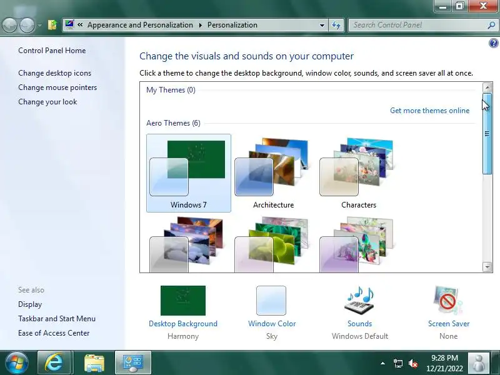Viewport: 500px width, 375px height.
Task: Click the Control Panel taskbar button
Action: pos(133,362)
